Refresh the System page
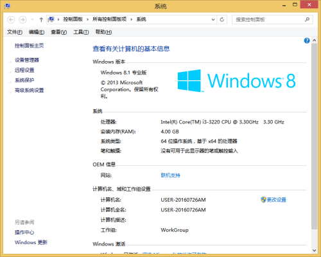 [222, 19]
